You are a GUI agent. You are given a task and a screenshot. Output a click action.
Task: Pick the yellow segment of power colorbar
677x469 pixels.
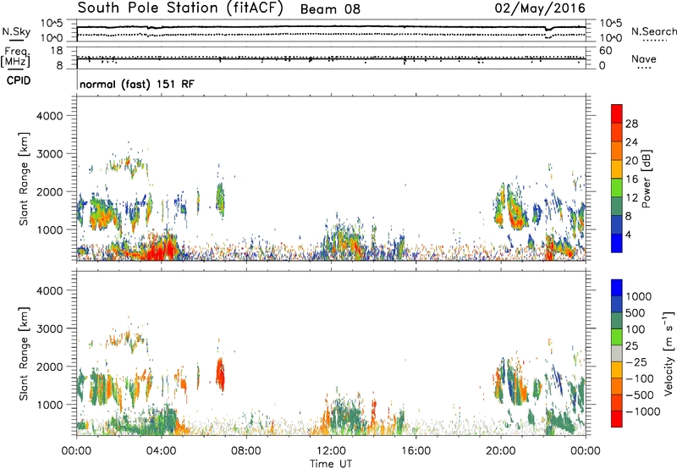(x=617, y=168)
